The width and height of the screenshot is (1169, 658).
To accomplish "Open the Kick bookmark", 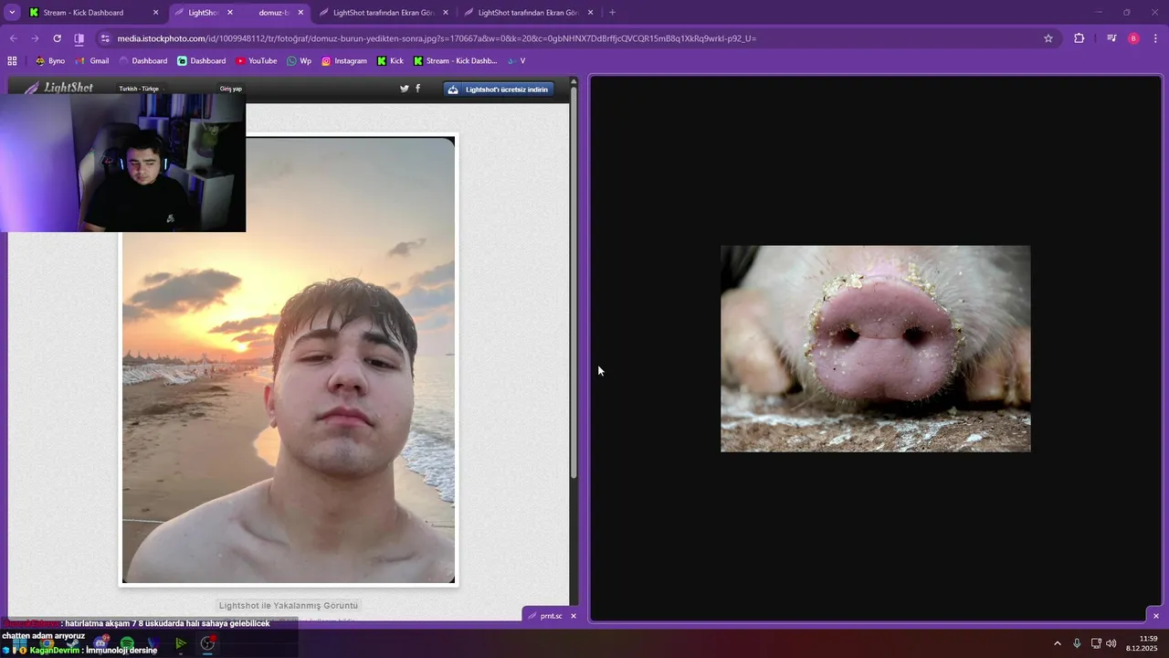I will [390, 61].
